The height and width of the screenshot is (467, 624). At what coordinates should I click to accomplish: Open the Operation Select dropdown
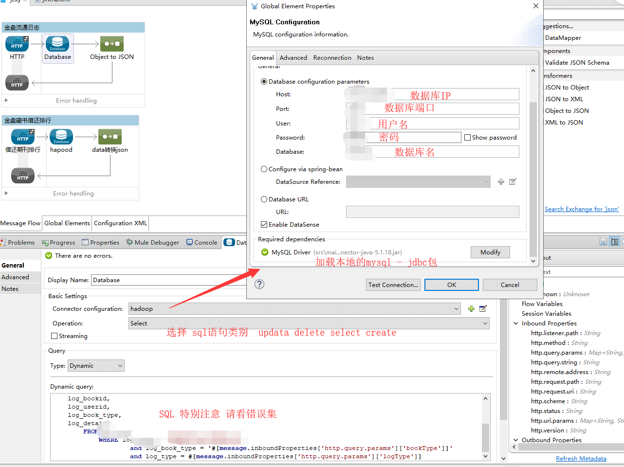309,323
